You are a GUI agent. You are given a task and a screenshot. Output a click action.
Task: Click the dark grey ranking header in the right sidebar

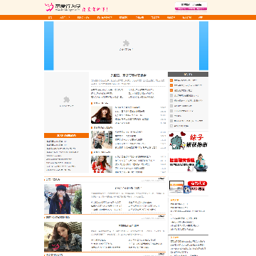point(188,74)
